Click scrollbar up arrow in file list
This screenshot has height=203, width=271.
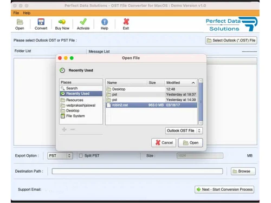pyautogui.click(x=201, y=81)
